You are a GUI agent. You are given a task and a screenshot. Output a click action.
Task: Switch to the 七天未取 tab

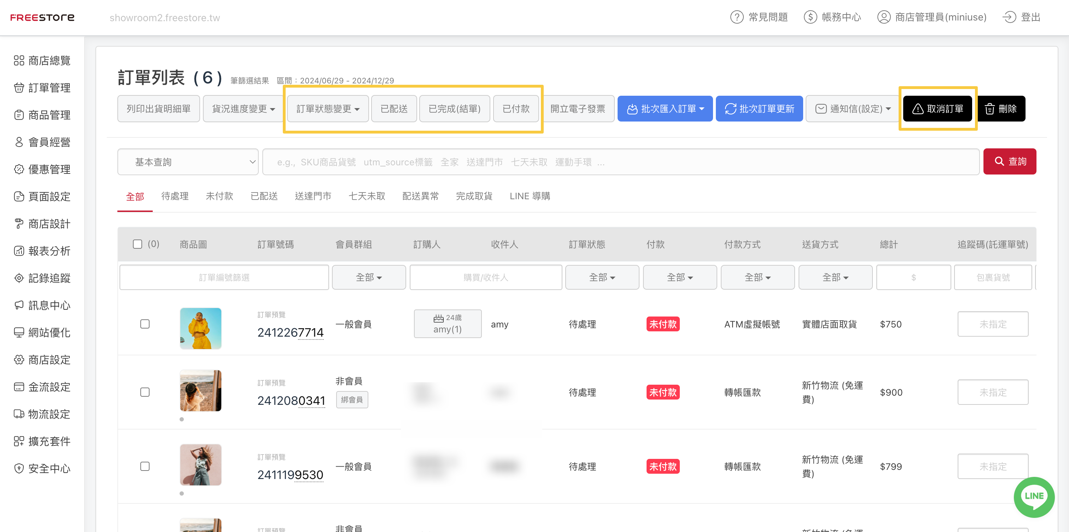click(x=367, y=196)
